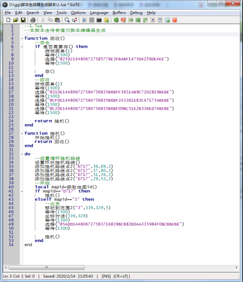The width and height of the screenshot is (243, 282).
Task: Collapse the 挂机 function fold on line 27
Action: click(x=22, y=133)
